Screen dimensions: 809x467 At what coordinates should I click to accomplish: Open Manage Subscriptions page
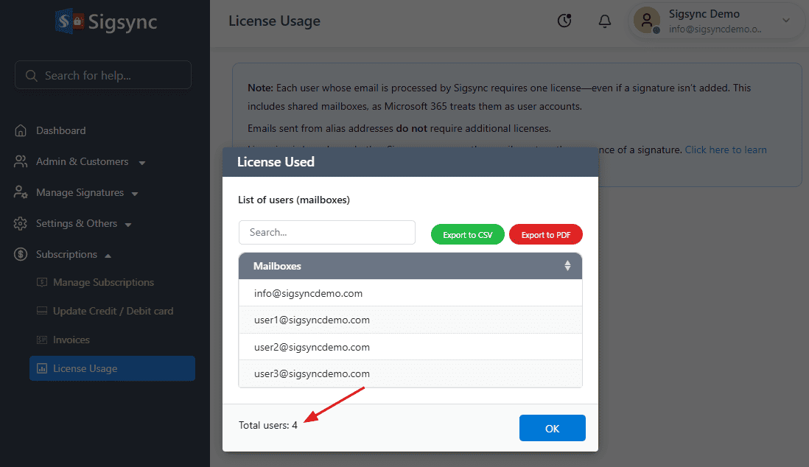103,282
